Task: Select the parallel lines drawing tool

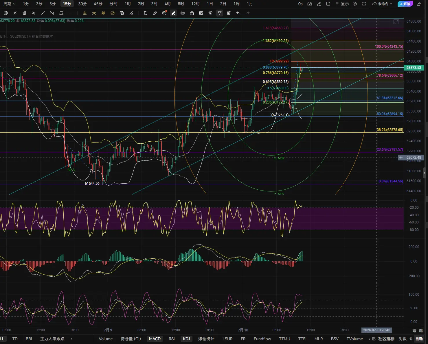Action: [x=15, y=13]
